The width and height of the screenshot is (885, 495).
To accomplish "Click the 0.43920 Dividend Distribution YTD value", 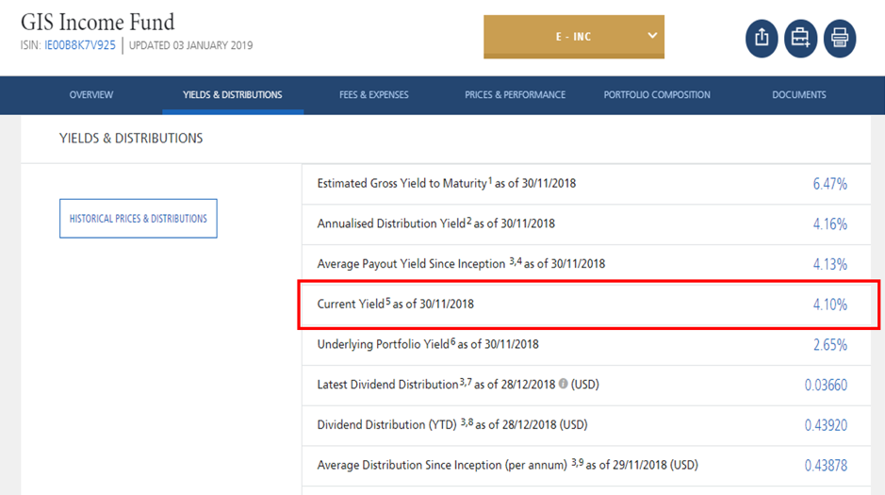I will pyautogui.click(x=826, y=425).
